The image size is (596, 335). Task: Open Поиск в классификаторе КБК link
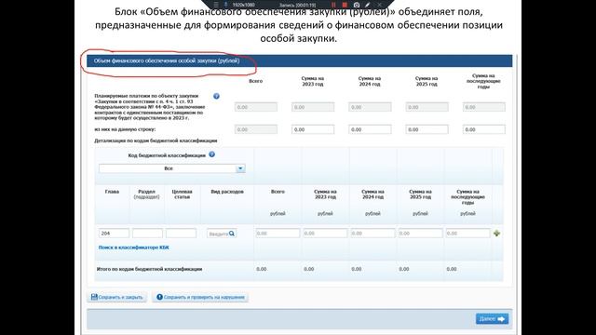pos(134,248)
